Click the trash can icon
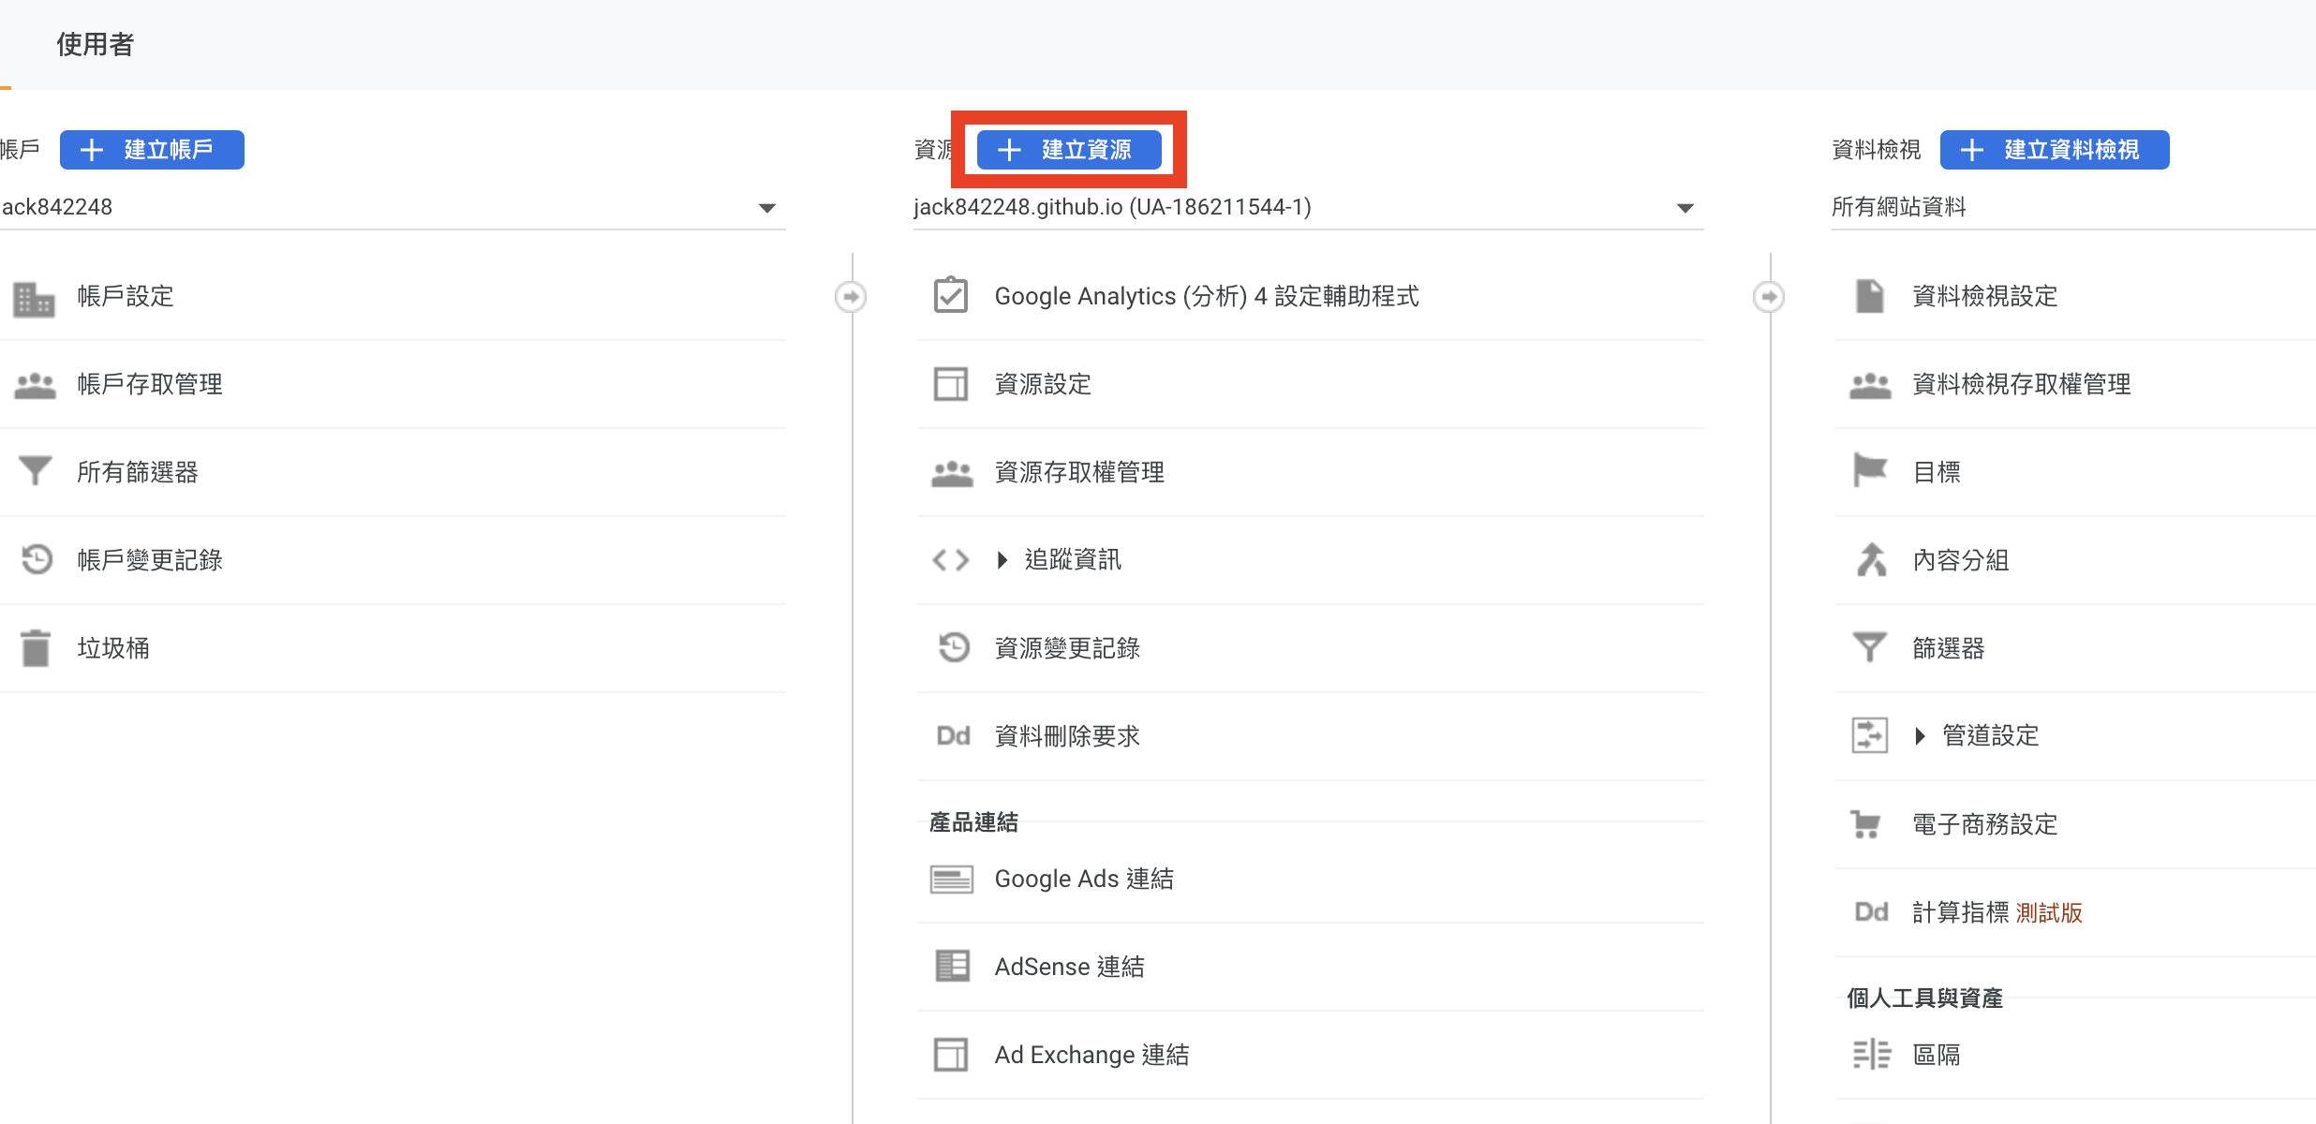The image size is (2316, 1124). (x=36, y=647)
